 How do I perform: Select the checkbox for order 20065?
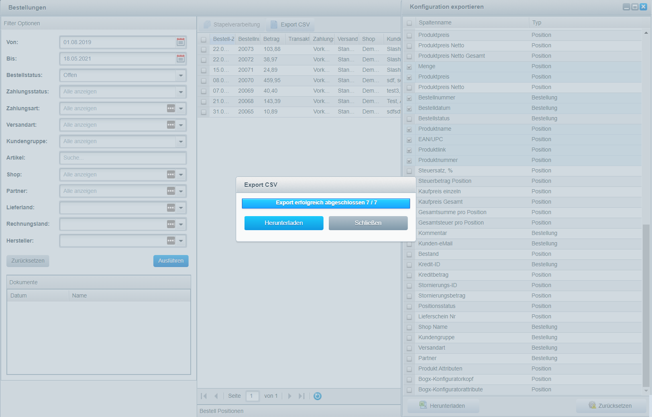click(x=204, y=112)
